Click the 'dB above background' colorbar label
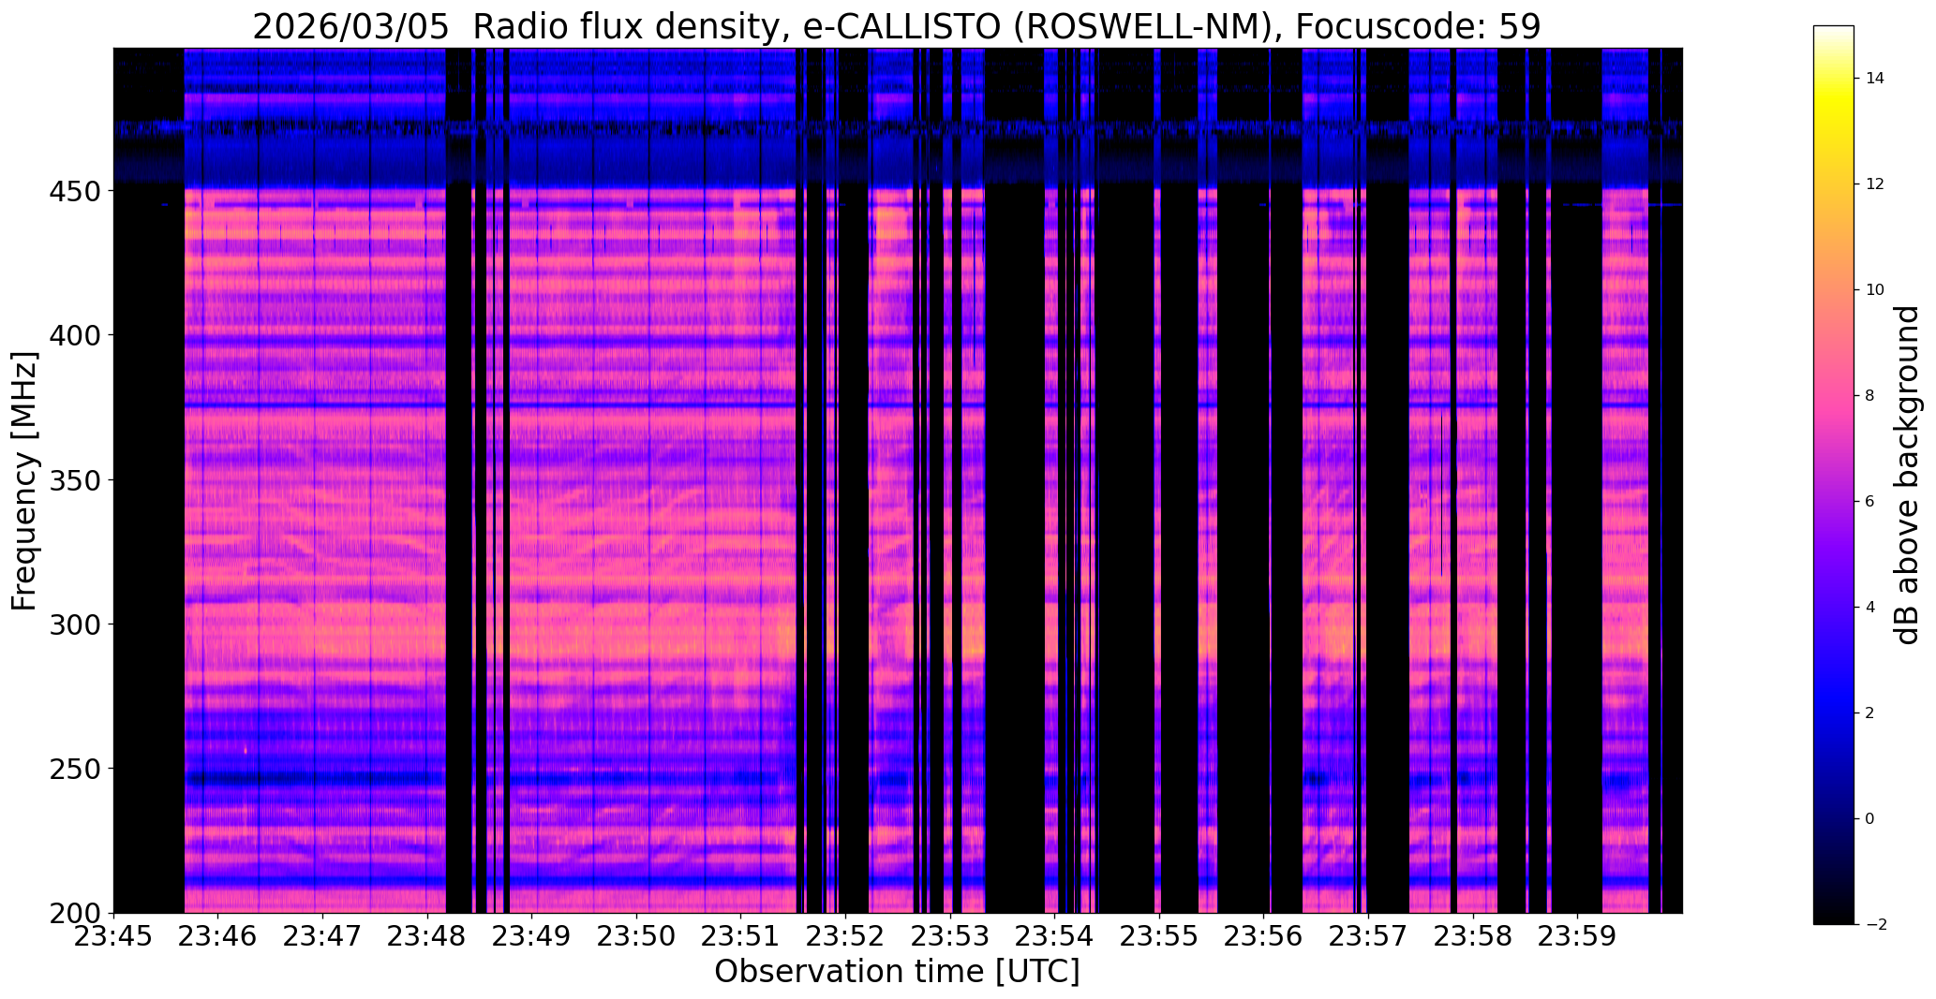1936x999 pixels. click(x=1907, y=475)
